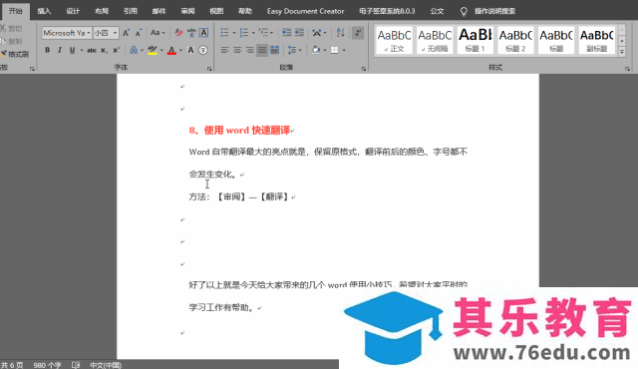Open the 引用 (References) tab
The width and height of the screenshot is (638, 369).
(131, 11)
